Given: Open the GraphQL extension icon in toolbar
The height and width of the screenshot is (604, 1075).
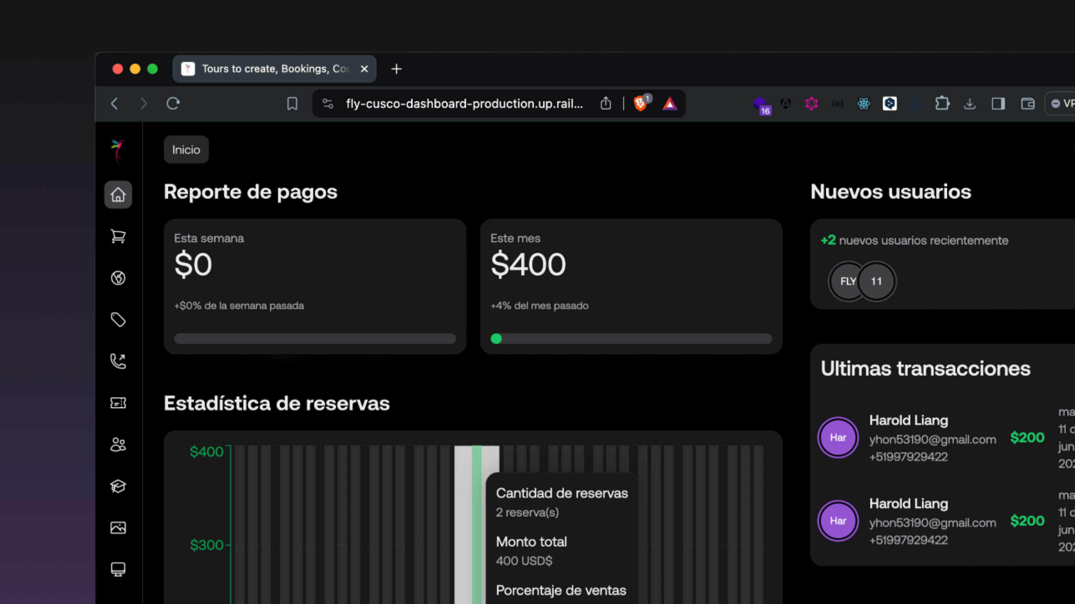Looking at the screenshot, I should tap(811, 104).
